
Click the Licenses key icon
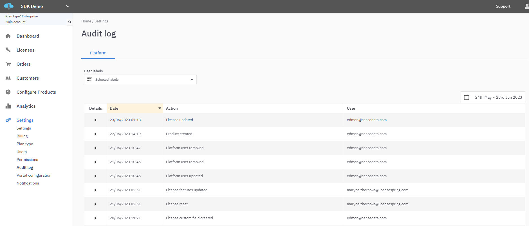(x=8, y=50)
